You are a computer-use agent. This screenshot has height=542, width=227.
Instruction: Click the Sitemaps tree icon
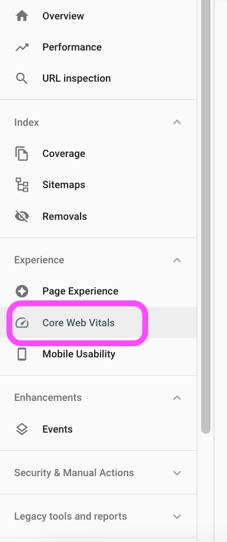(x=22, y=185)
